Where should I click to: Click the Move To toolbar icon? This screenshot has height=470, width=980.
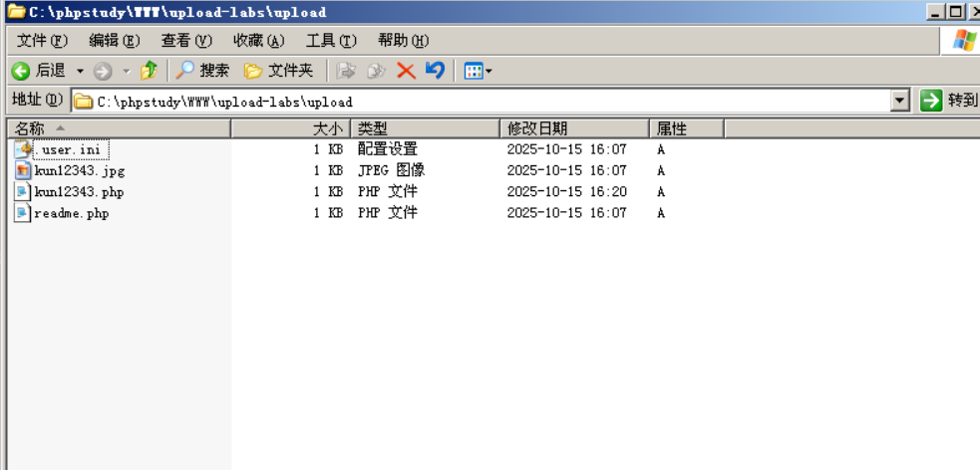click(x=346, y=71)
